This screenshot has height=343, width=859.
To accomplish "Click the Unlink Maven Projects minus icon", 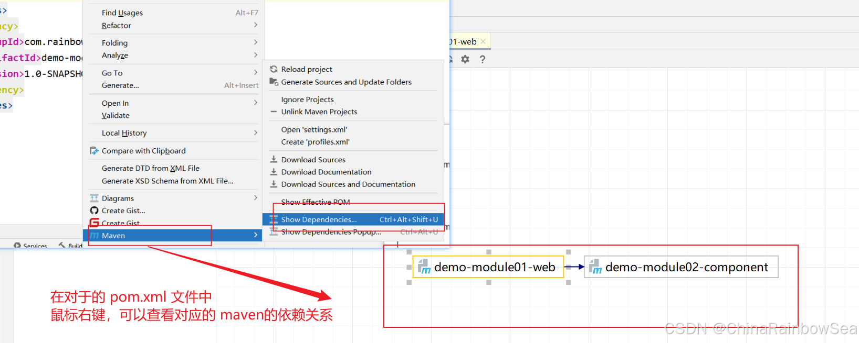I will click(x=274, y=112).
